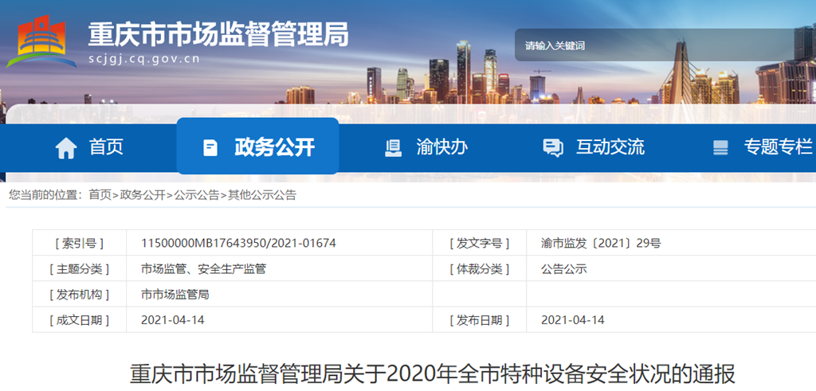Click 公示公告 breadcrumb link
Screen dimensions: 816x391
tap(197, 195)
